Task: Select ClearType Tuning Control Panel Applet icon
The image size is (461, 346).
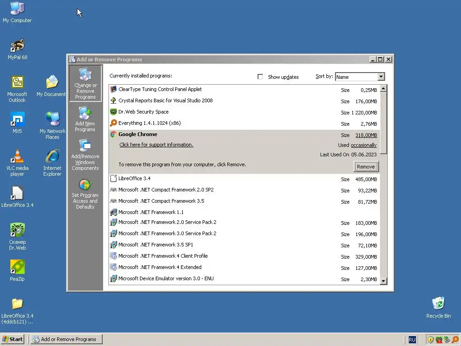Action: (113, 90)
